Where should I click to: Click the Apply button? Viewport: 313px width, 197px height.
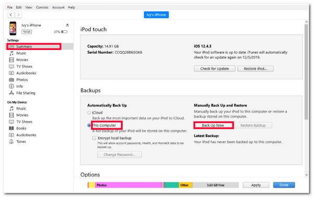pos(256,185)
